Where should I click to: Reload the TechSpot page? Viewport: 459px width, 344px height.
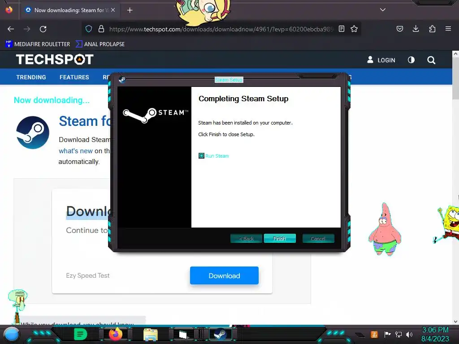[43, 29]
